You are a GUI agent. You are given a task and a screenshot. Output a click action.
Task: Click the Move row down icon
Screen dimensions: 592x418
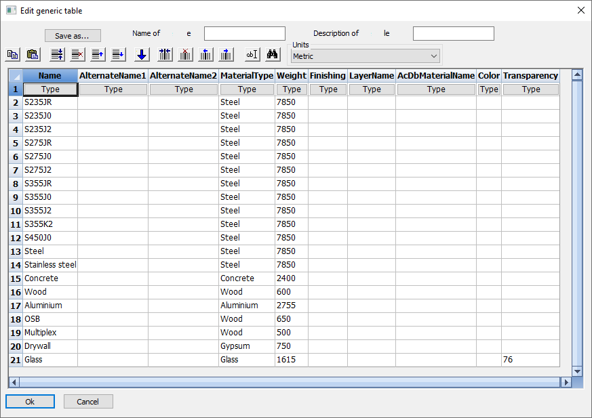click(x=117, y=55)
